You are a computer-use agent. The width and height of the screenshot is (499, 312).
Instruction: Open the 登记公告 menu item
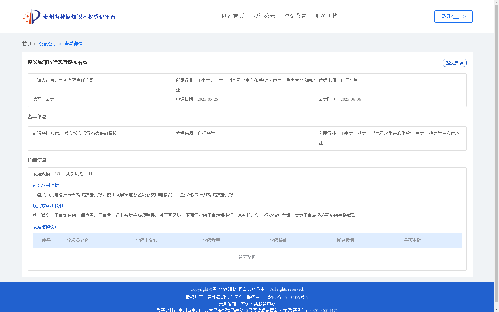pyautogui.click(x=295, y=16)
